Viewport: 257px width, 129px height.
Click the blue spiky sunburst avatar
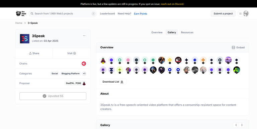pos(195,60)
